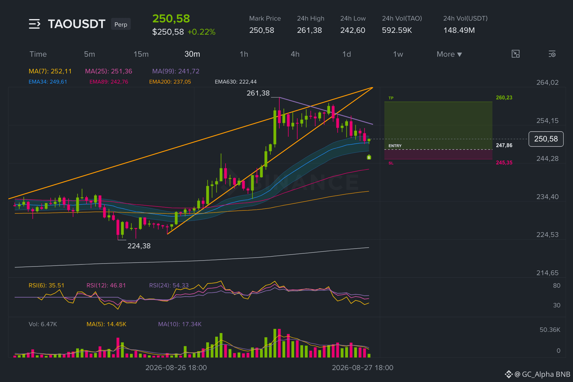Click the MA(25): 251,36 indicator label
The height and width of the screenshot is (382, 573).
109,71
